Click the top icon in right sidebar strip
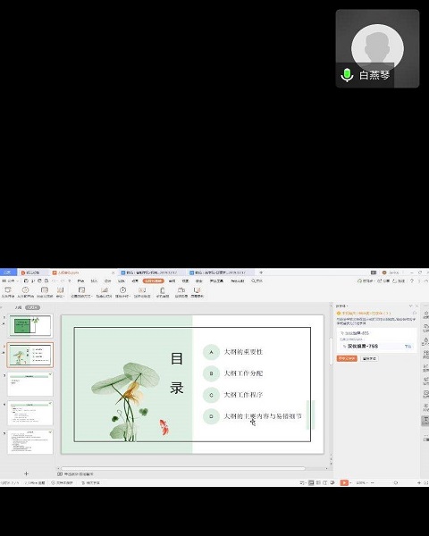Image resolution: width=429 pixels, height=536 pixels. (x=426, y=314)
